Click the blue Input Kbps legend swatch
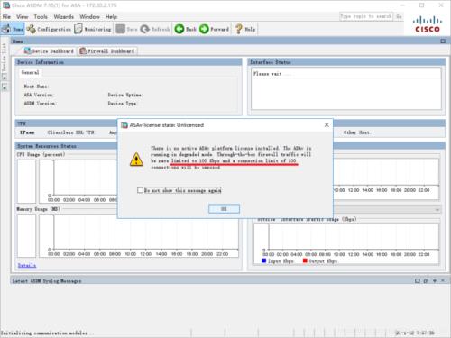This screenshot has width=451, height=338. tap(264, 260)
